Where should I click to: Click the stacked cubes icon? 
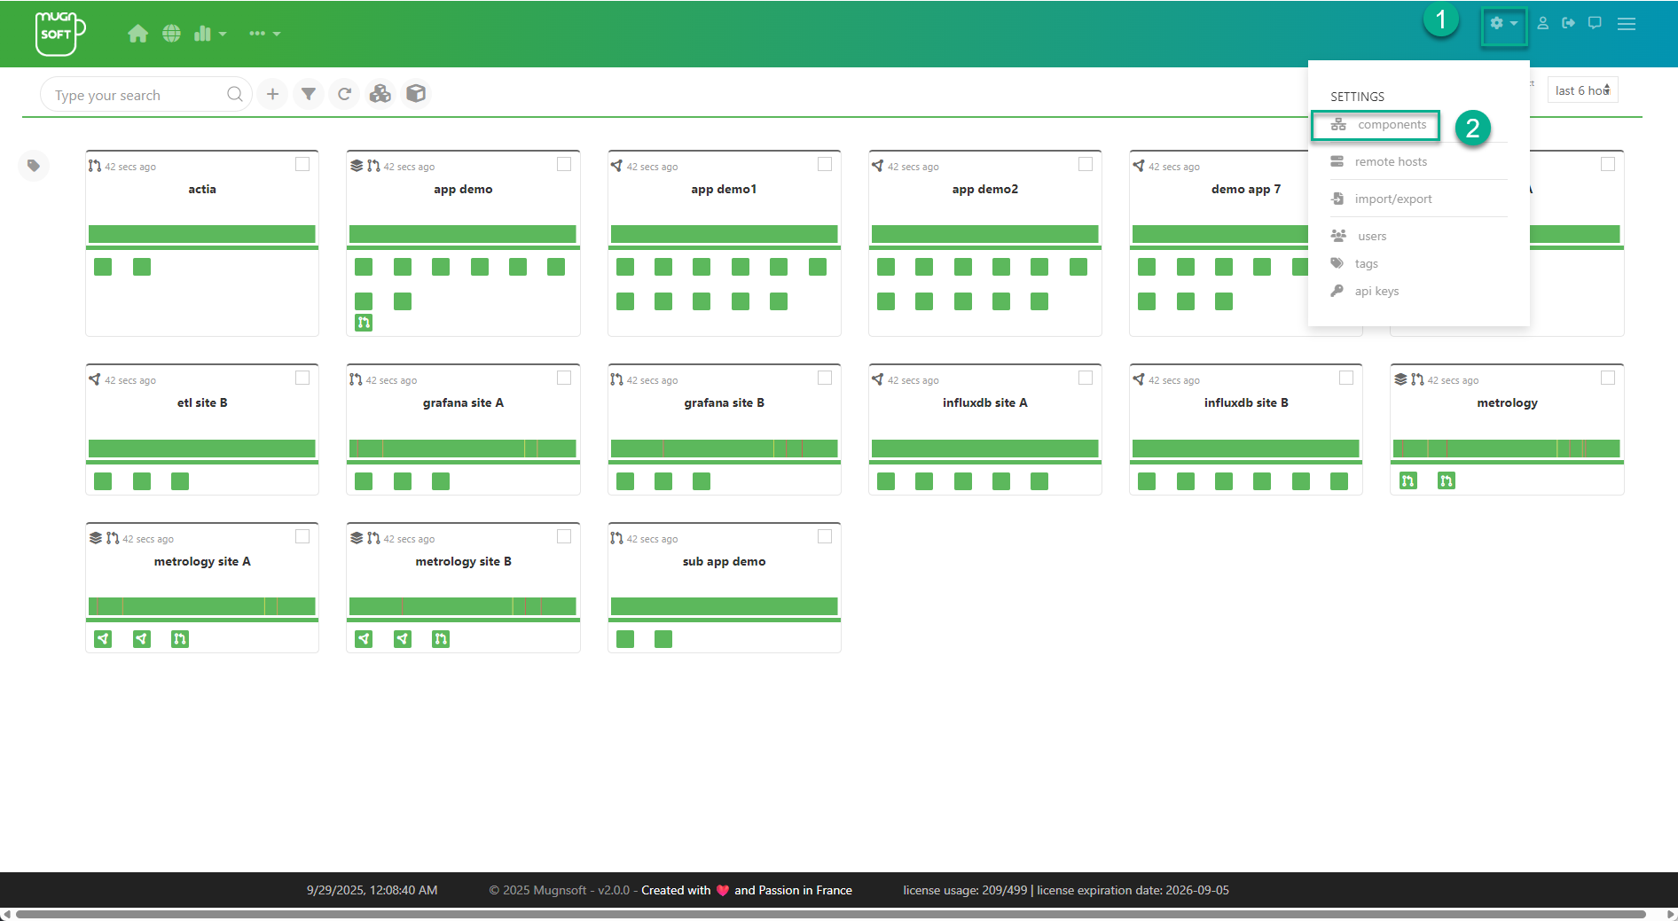(x=380, y=94)
